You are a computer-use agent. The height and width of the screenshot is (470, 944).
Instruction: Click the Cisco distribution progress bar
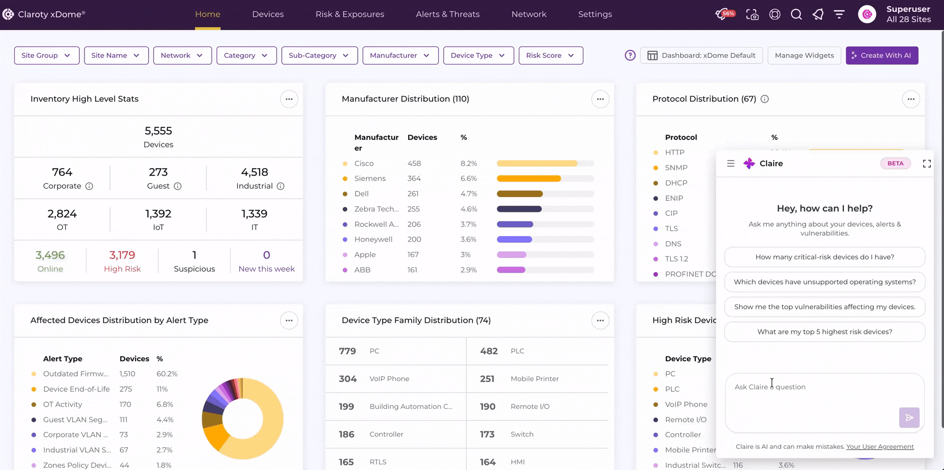pos(545,164)
